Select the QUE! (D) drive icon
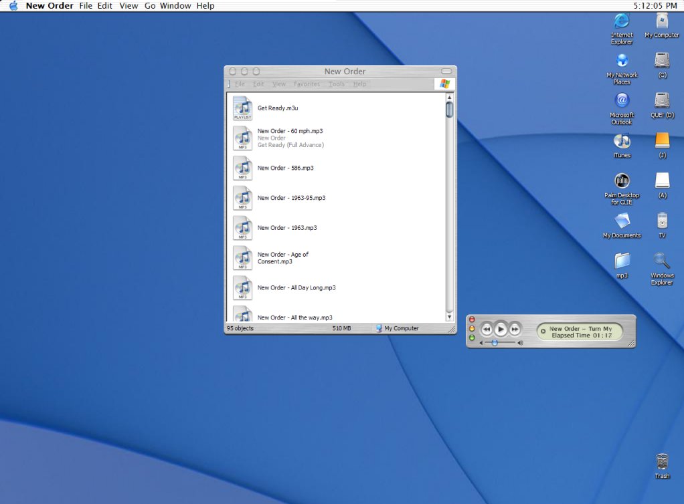 tap(662, 101)
